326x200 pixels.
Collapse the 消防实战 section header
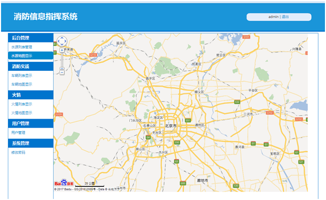tap(31, 66)
